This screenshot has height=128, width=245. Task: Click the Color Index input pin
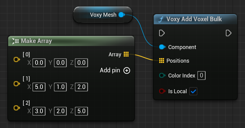(x=162, y=75)
